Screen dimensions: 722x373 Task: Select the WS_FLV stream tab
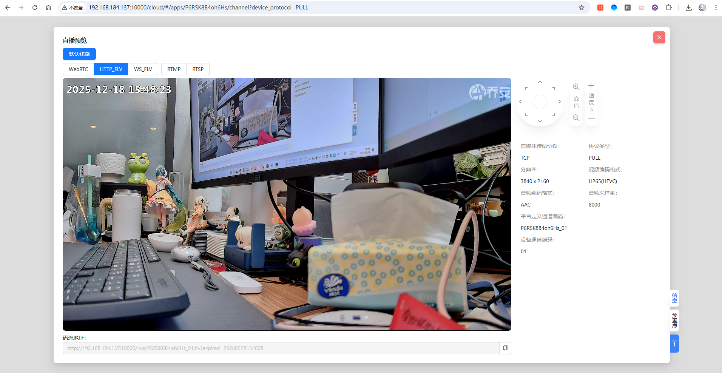coord(143,69)
